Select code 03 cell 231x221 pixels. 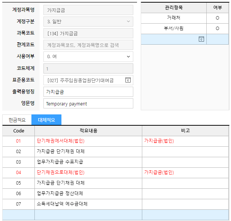pos(19,162)
